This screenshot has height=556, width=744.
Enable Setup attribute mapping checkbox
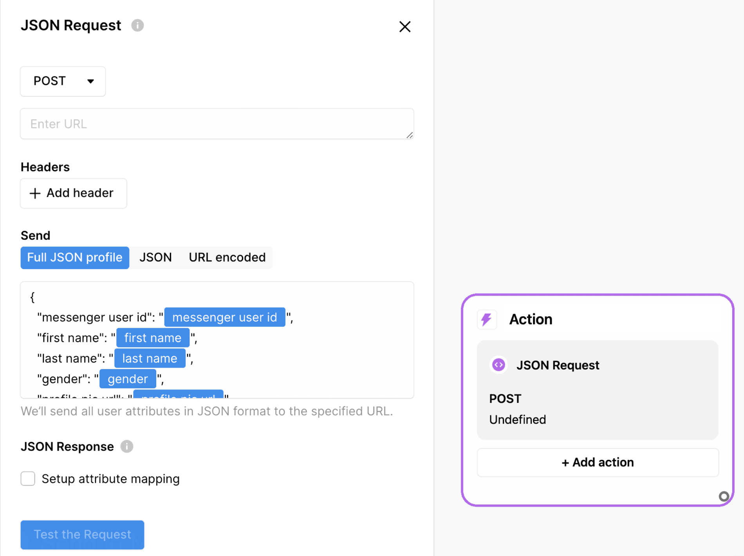point(28,478)
